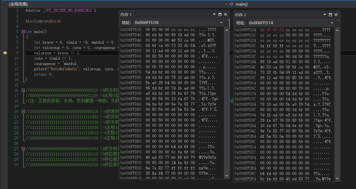This screenshot has width=356, height=189.
Task: Collapse the comment block starting at line 20
Action: coord(23,112)
